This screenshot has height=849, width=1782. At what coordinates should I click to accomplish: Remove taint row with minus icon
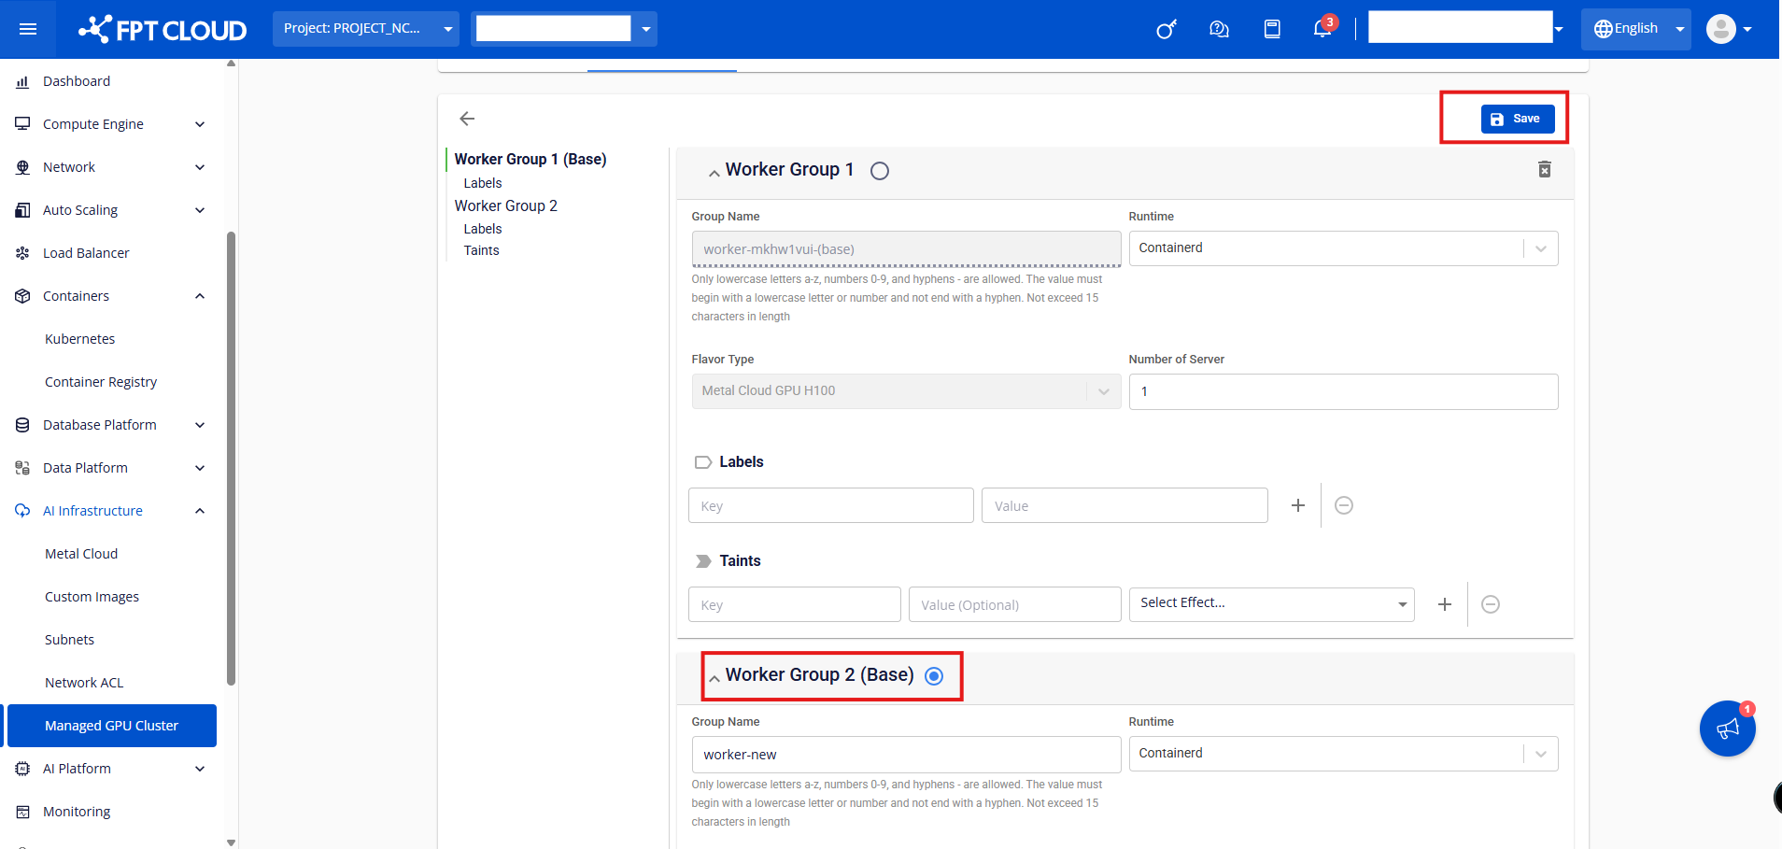(1491, 604)
